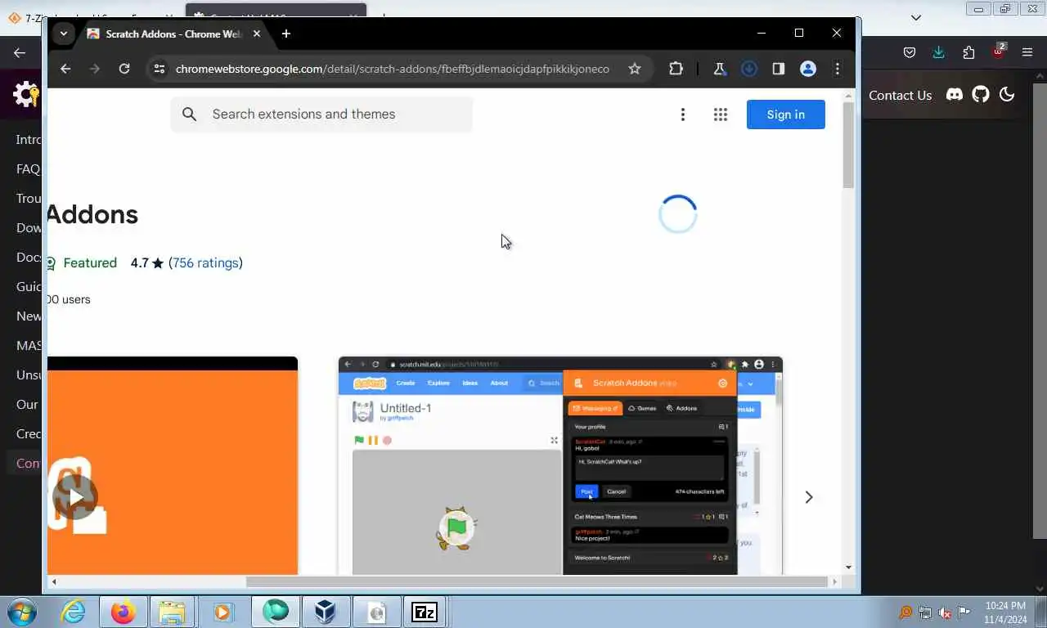Select the Scratch Addons Chrome tab
This screenshot has height=628, width=1047.
(x=173, y=34)
